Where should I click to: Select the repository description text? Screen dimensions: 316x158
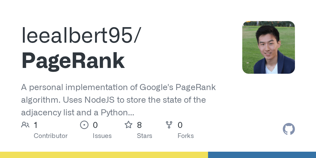pos(118,100)
